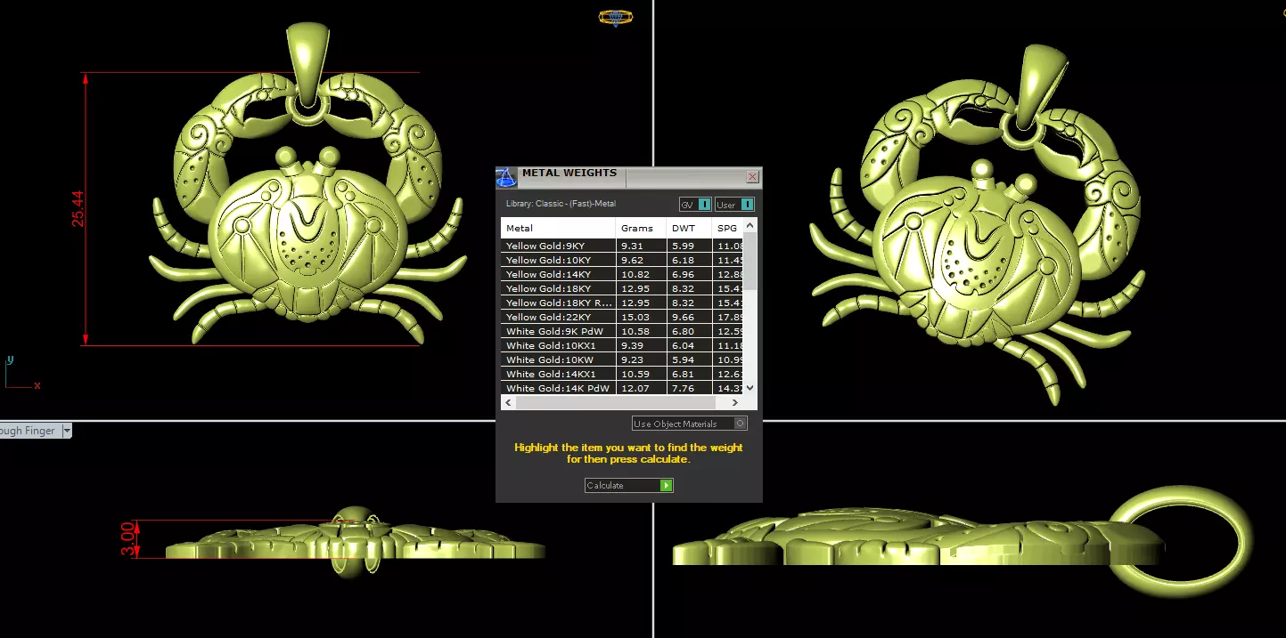
Task: Click the Metal Weights flask icon
Action: pyautogui.click(x=506, y=176)
